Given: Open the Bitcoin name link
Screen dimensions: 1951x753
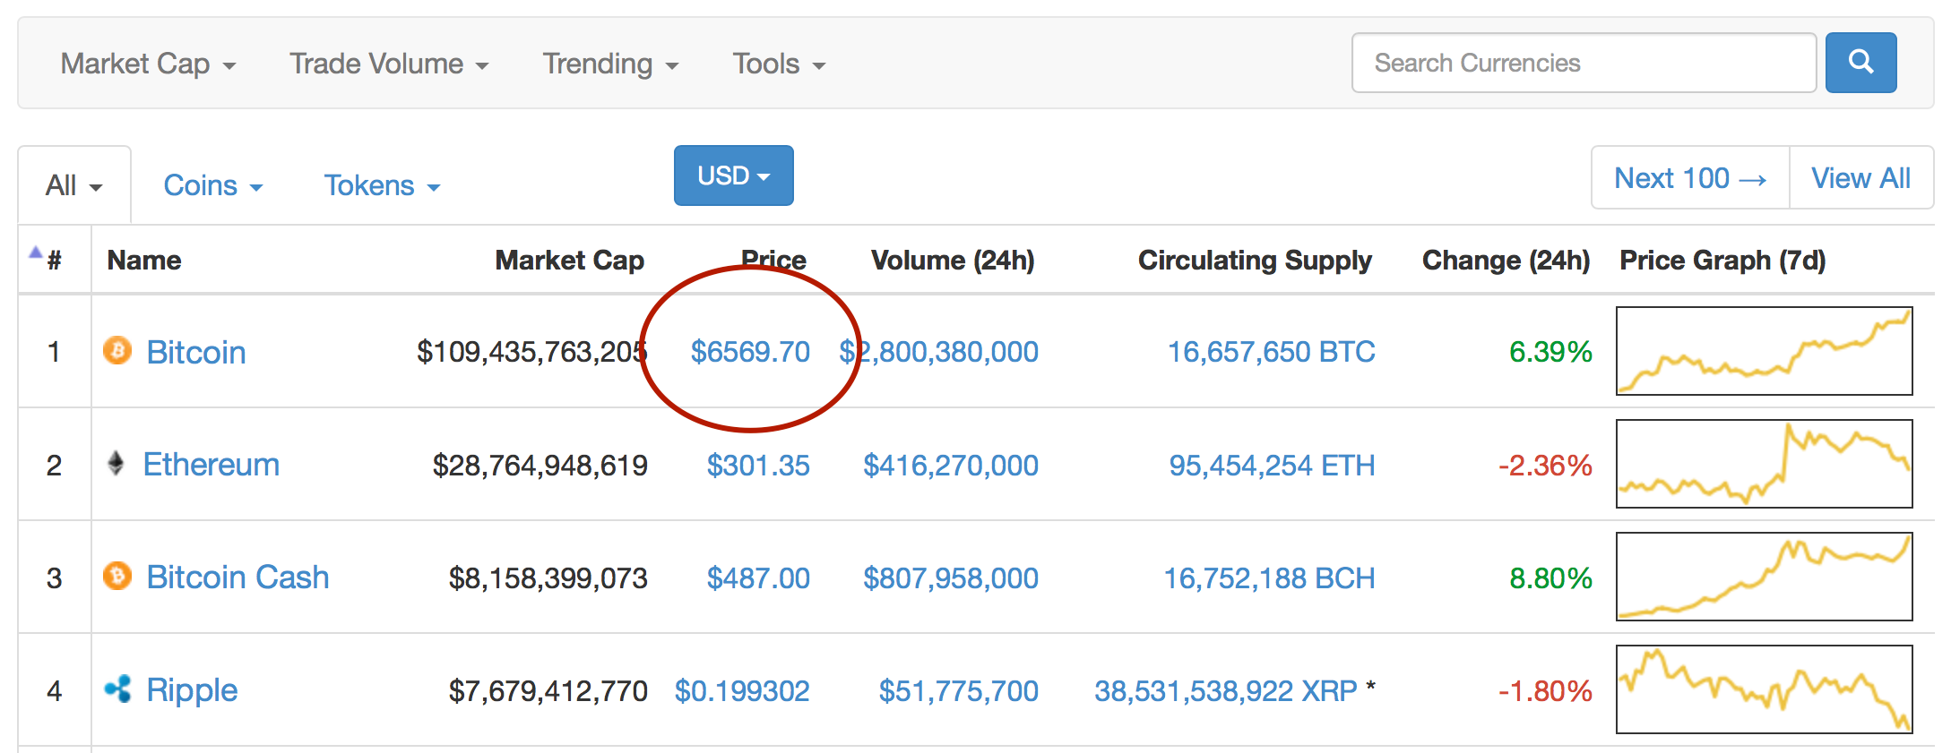Looking at the screenshot, I should point(196,352).
